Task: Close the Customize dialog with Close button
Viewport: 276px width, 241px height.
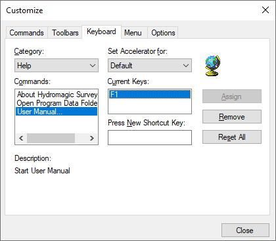Action: pyautogui.click(x=245, y=230)
